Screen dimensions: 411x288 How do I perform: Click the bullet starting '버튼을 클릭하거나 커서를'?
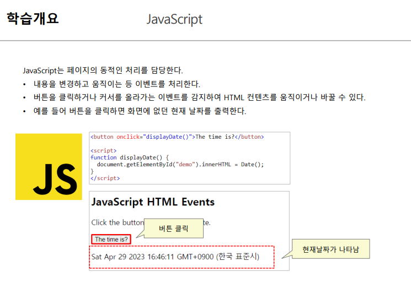200,97
